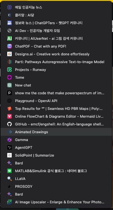Click the magnifier icon beside LLaVA
The height and width of the screenshot is (210, 113).
[9, 179]
